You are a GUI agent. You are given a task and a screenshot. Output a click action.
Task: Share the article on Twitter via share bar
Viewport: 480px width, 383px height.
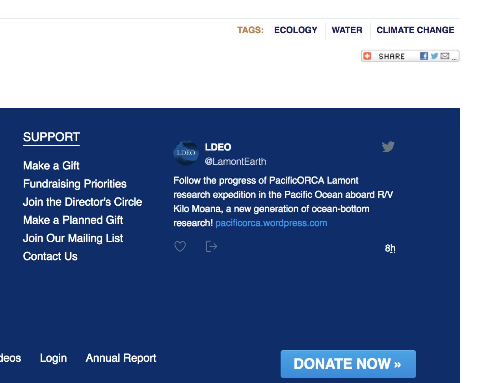(433, 56)
